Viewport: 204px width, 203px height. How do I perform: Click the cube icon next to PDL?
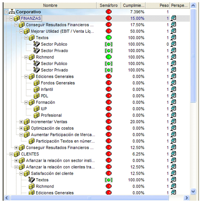click(37, 96)
